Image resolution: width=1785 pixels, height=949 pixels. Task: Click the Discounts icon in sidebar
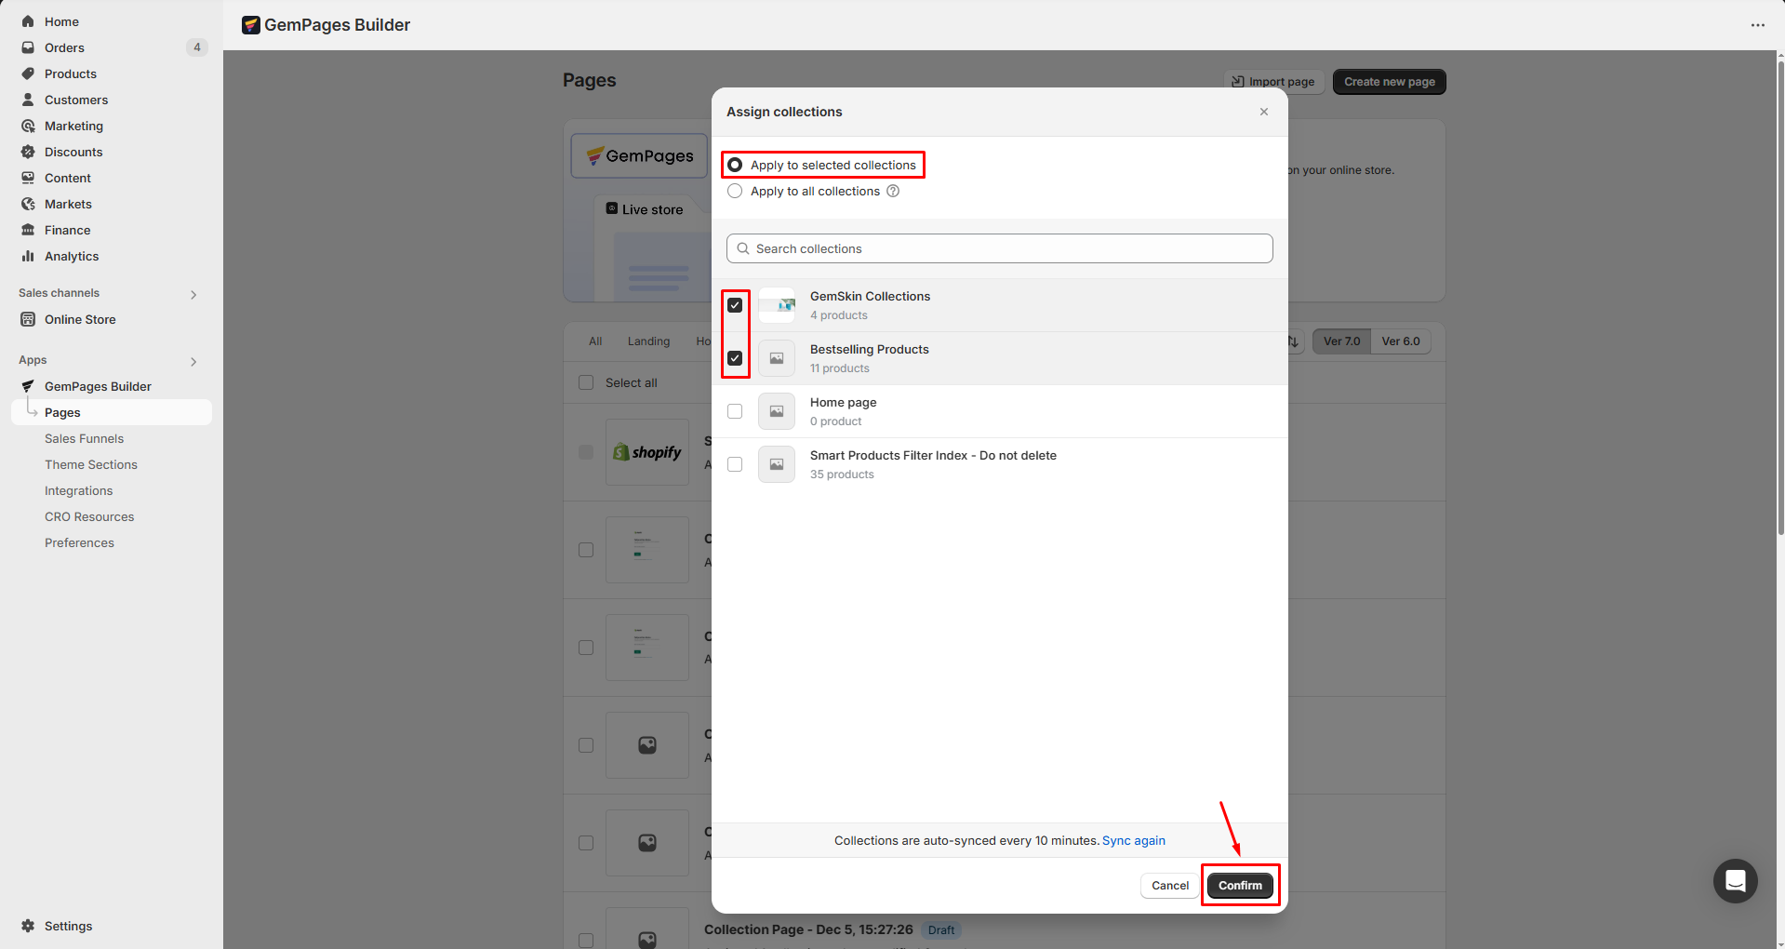[28, 152]
